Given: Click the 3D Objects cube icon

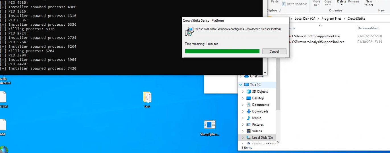Looking at the screenshot, I should point(249,91).
